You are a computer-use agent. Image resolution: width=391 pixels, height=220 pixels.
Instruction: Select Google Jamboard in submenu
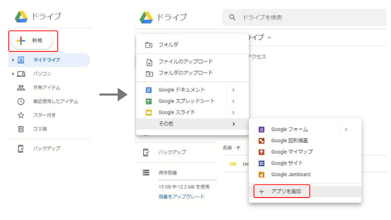tap(305, 175)
